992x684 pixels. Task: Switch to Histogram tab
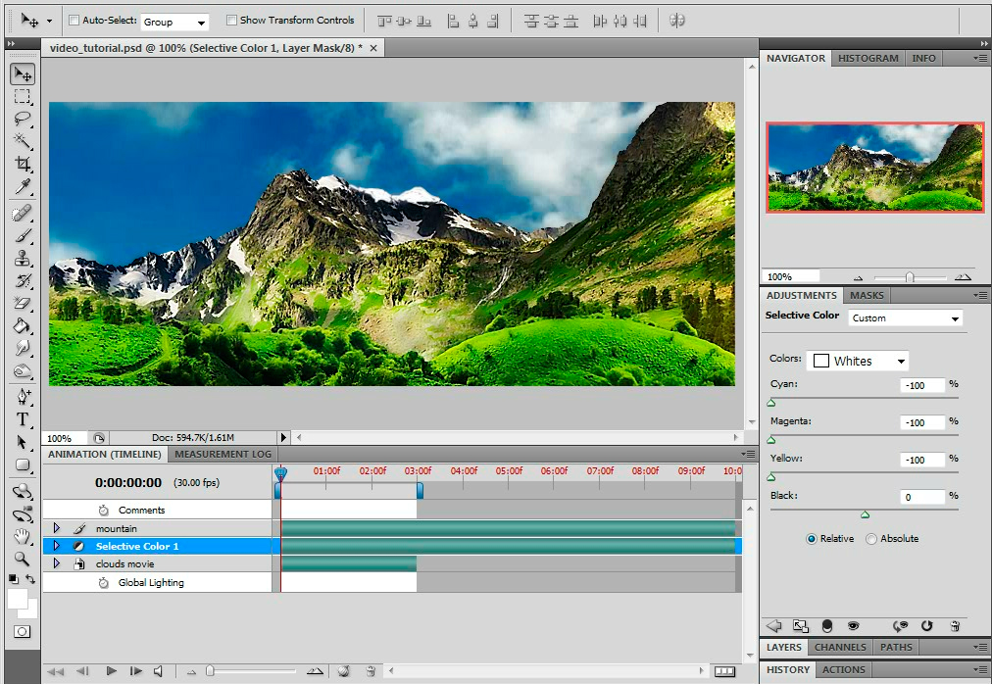pyautogui.click(x=868, y=58)
